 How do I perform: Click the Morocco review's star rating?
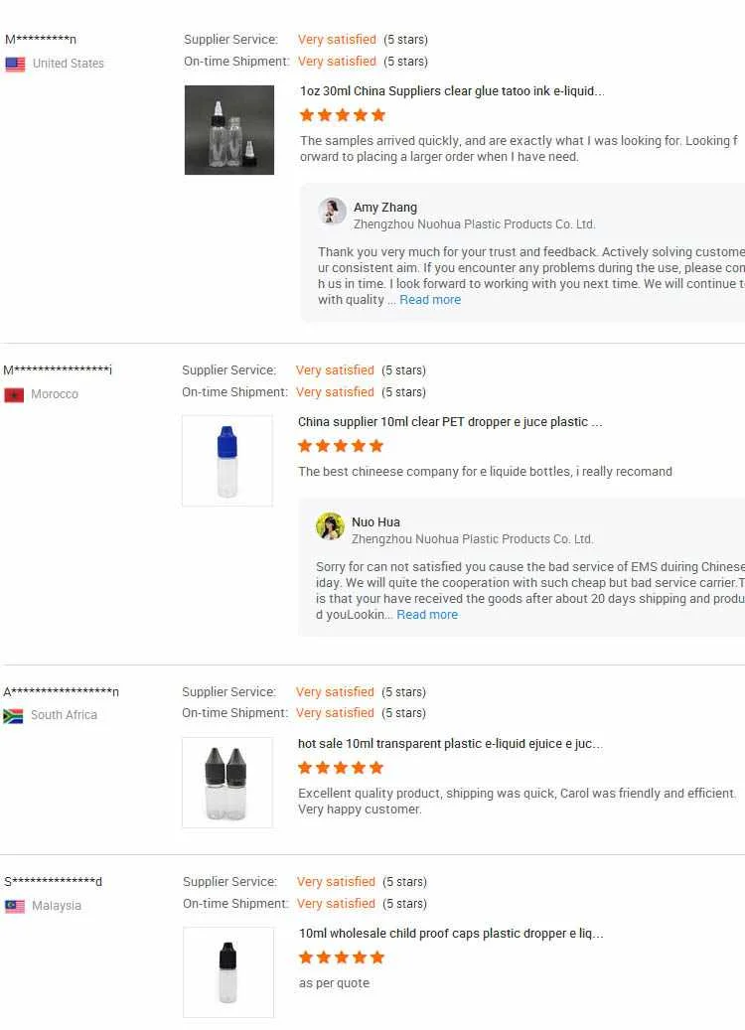coord(340,446)
